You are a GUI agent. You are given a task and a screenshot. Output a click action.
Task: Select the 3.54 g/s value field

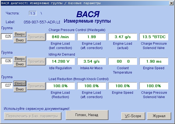91,61
